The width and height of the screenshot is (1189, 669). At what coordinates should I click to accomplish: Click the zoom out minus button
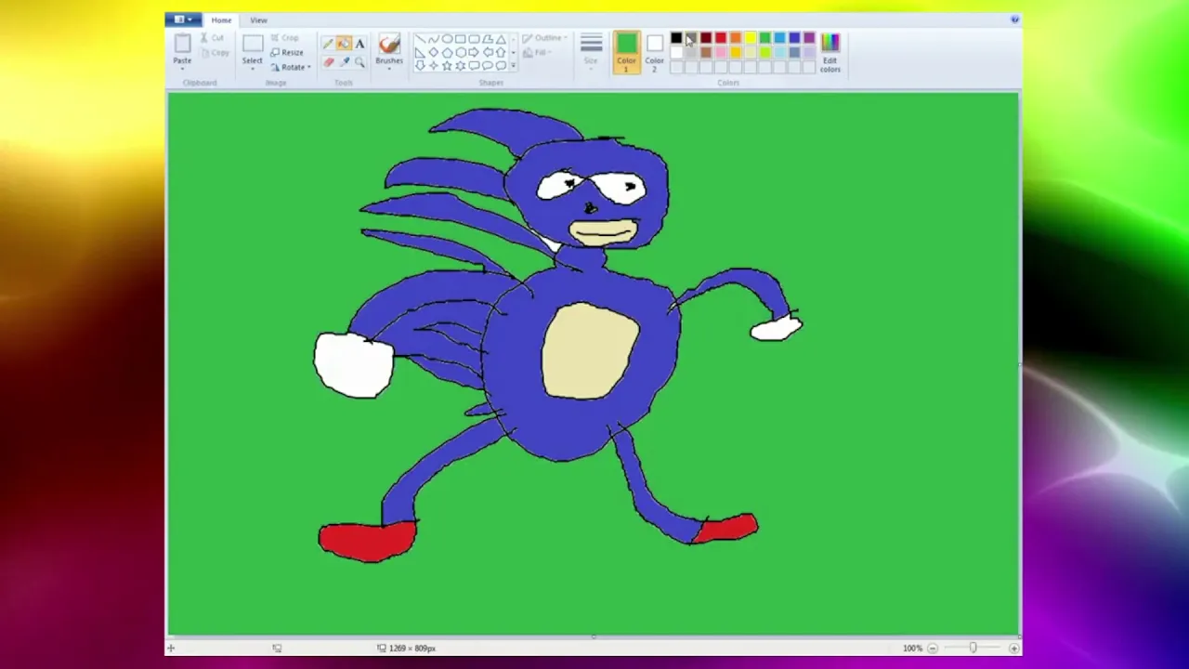pyautogui.click(x=933, y=648)
